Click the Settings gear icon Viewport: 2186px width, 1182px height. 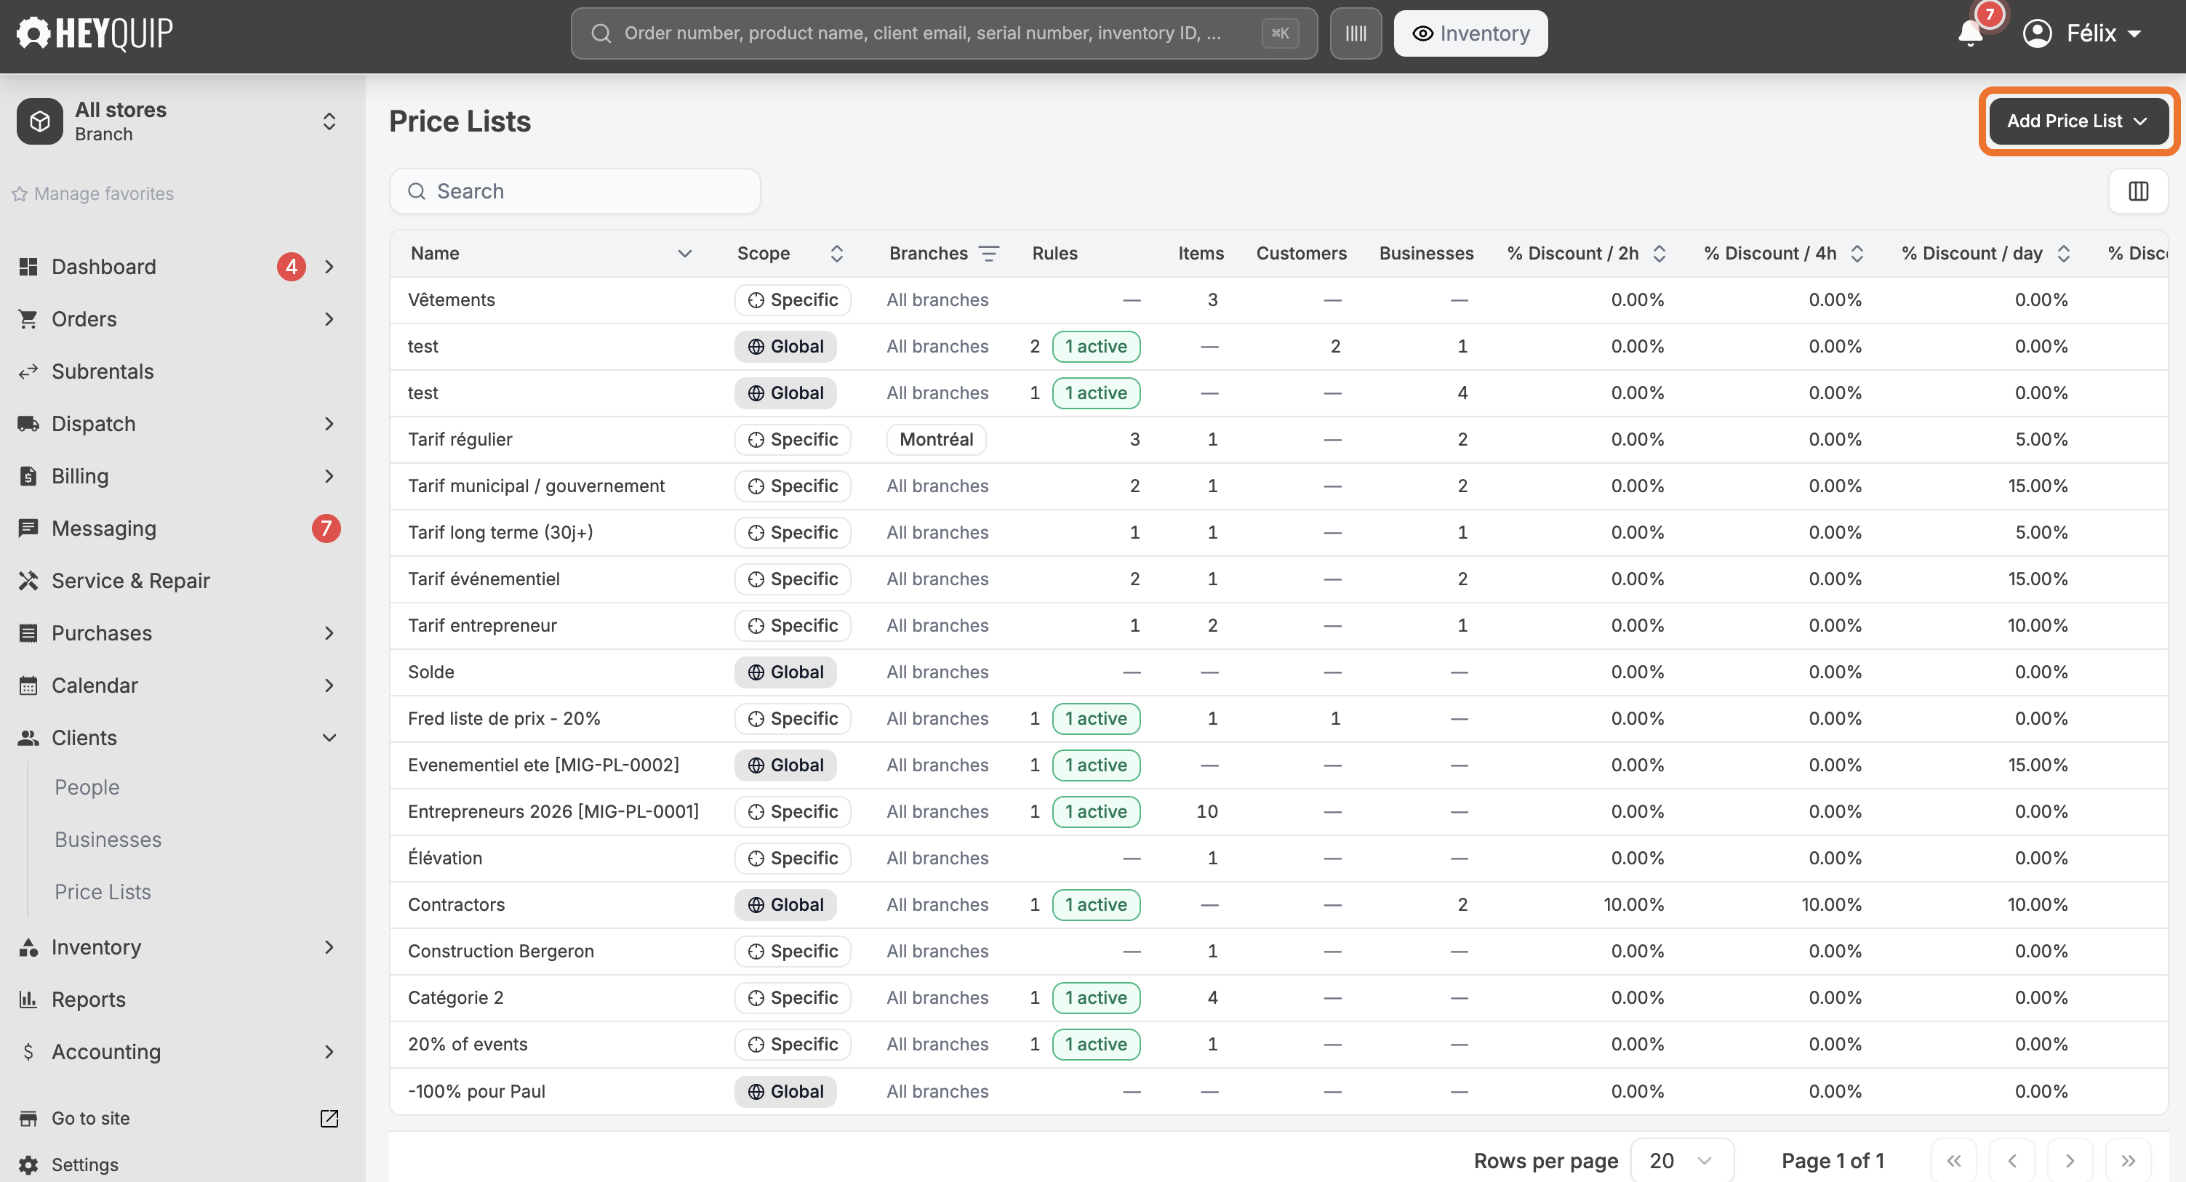pyautogui.click(x=28, y=1164)
